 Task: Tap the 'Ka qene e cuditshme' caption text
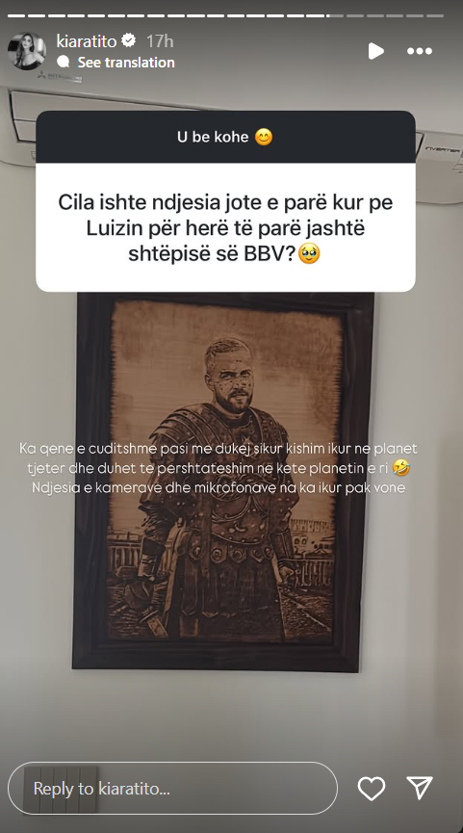[219, 468]
